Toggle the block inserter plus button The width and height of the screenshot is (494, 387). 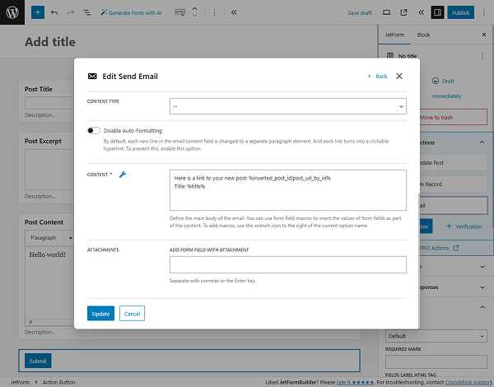point(38,12)
